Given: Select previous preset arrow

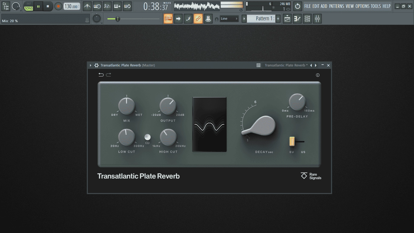Looking at the screenshot, I should pos(311,65).
